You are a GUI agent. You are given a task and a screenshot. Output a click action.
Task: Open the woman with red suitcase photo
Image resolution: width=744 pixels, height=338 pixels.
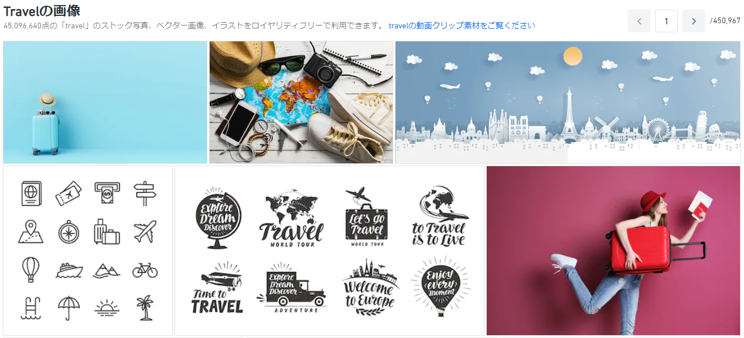point(613,251)
